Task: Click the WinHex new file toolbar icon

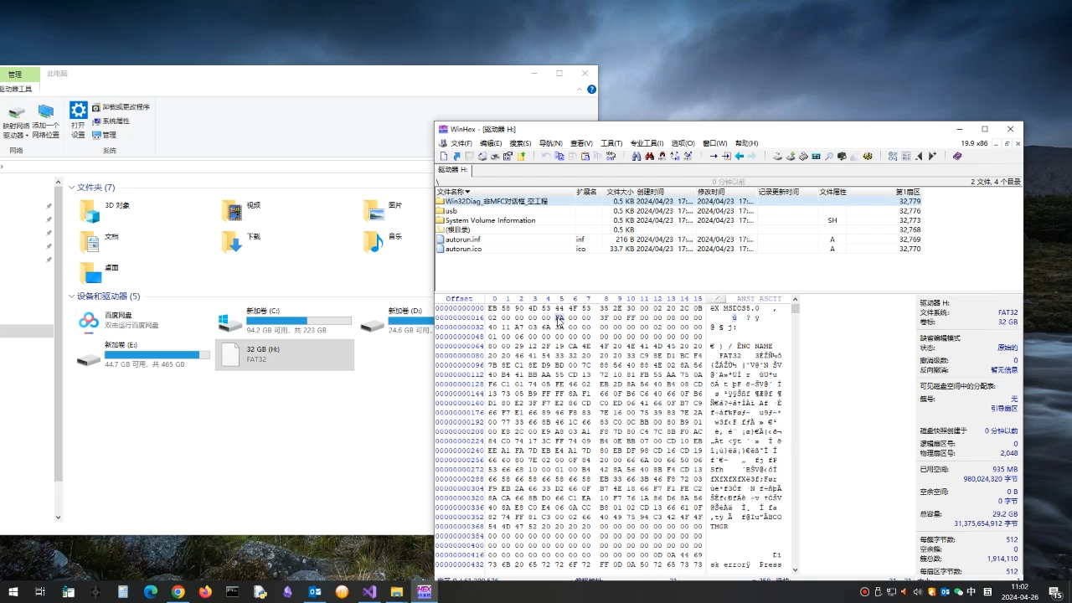Action: (443, 156)
